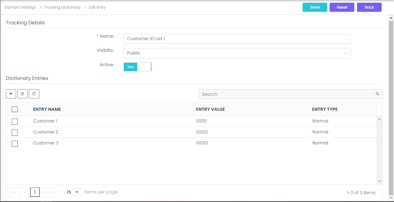Viewport: 394px width, 202px height.
Task: Click Normal type in Customer 1 row
Action: pyautogui.click(x=320, y=121)
